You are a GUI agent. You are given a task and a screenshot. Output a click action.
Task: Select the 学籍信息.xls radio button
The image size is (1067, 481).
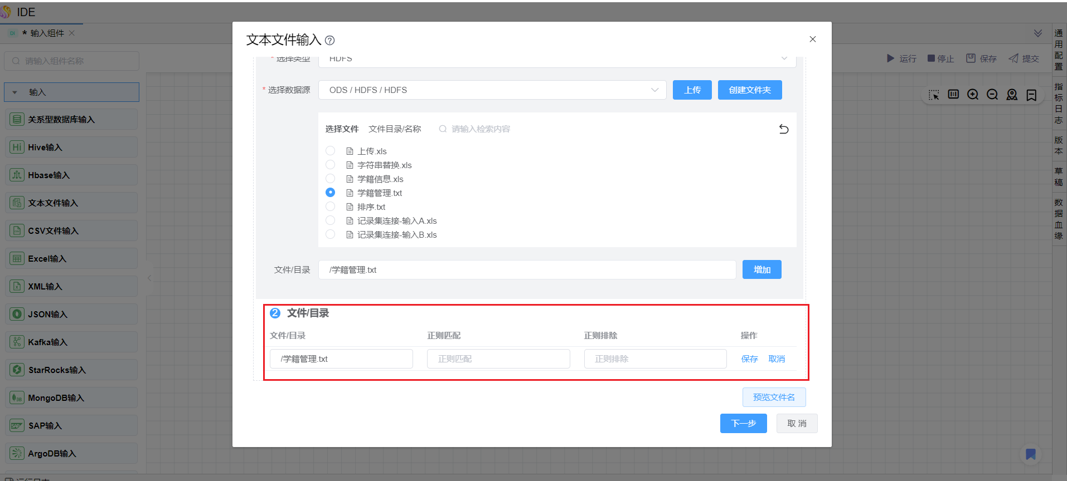[x=331, y=179]
